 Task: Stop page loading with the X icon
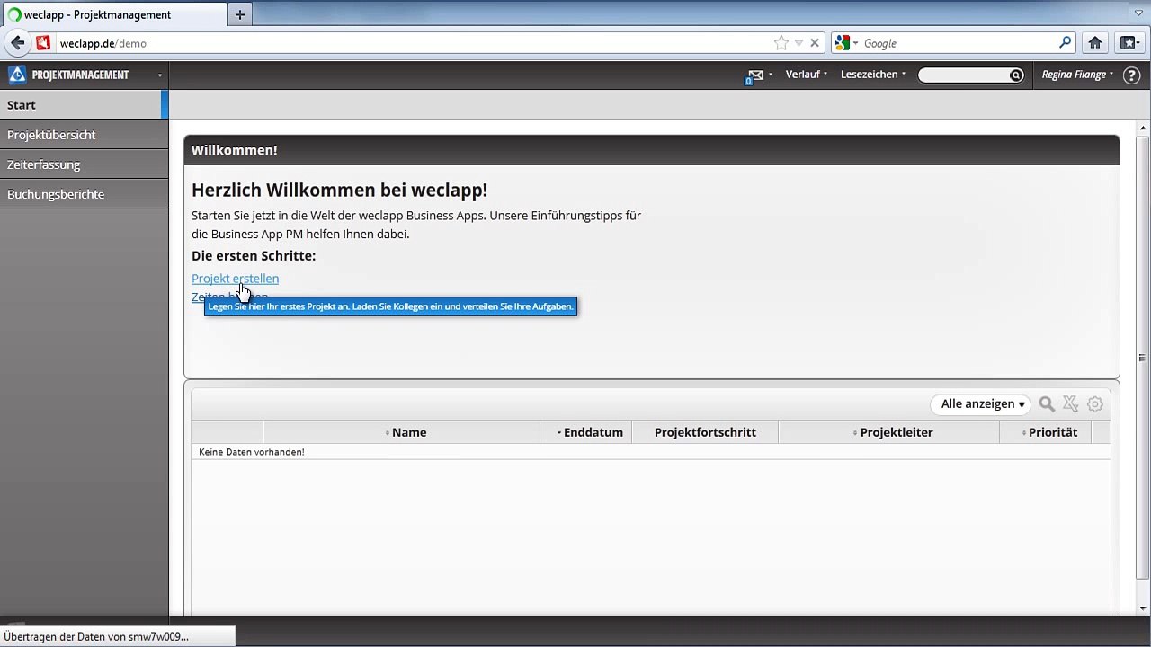tap(815, 43)
